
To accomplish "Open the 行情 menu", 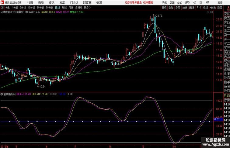I will pyautogui.click(x=30, y=2).
